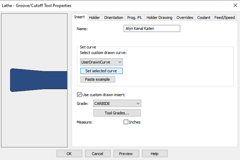240x160 pixels.
Task: Confirm with the OK button
Action: (x=69, y=154)
